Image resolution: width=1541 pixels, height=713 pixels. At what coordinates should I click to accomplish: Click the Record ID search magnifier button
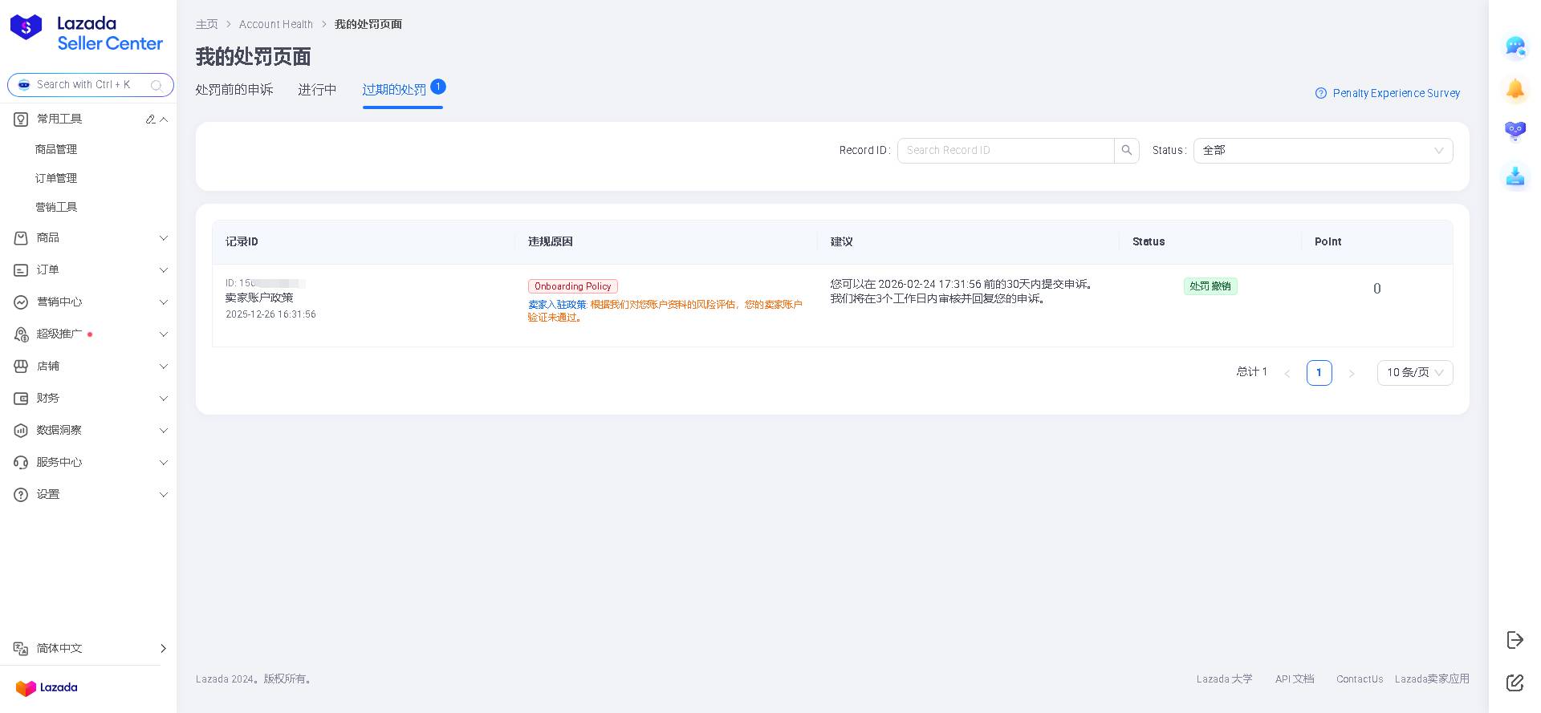(x=1127, y=150)
